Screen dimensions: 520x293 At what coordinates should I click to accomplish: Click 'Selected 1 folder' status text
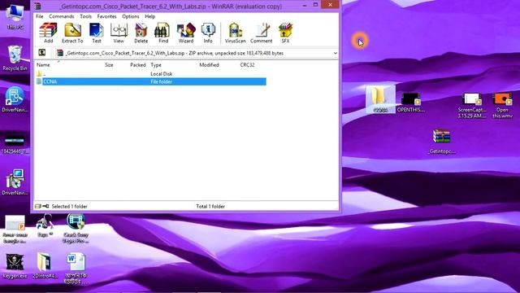tap(69, 206)
